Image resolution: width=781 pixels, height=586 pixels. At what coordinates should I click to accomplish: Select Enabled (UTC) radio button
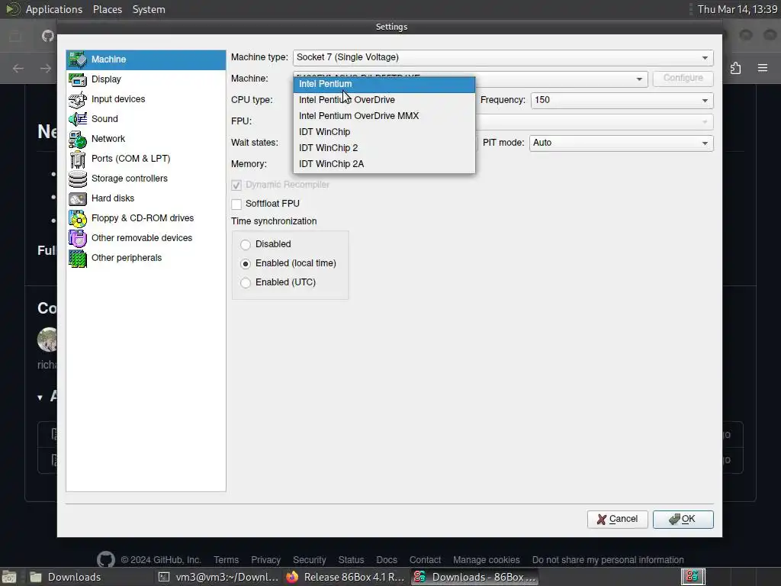click(x=246, y=282)
